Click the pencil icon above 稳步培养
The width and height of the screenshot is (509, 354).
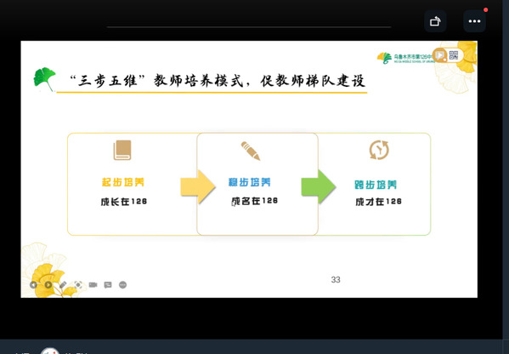pos(251,151)
